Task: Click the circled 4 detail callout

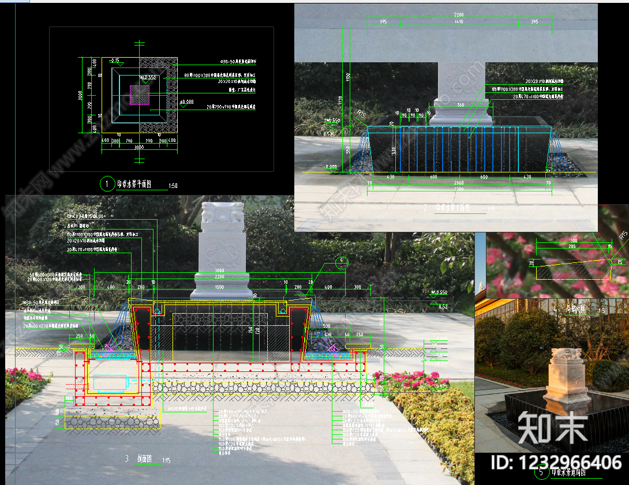Action: [x=342, y=262]
